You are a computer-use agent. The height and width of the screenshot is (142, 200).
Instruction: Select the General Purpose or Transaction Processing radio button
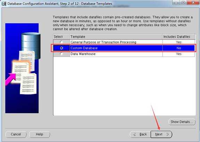coord(61,42)
